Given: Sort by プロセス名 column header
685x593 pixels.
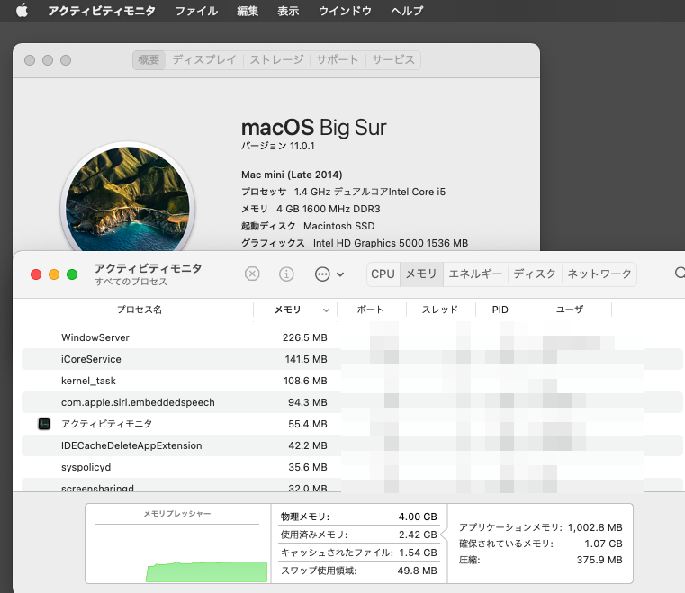Looking at the screenshot, I should point(139,310).
